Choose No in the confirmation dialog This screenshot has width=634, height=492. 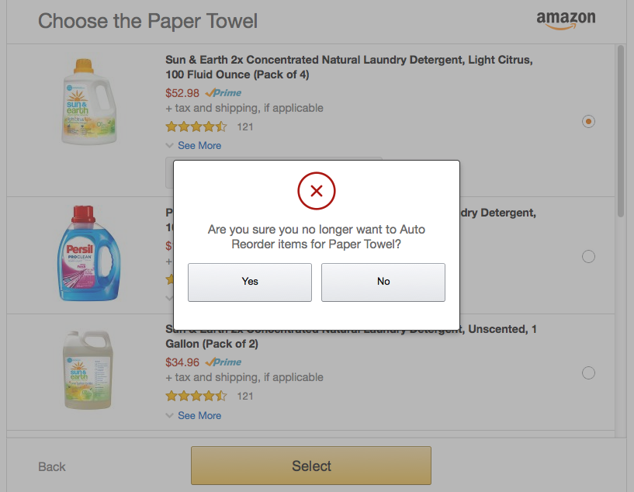click(x=383, y=282)
